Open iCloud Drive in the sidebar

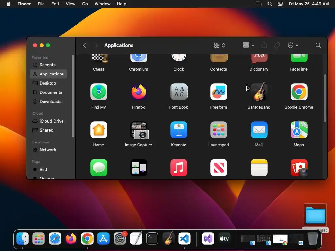(x=48, y=121)
